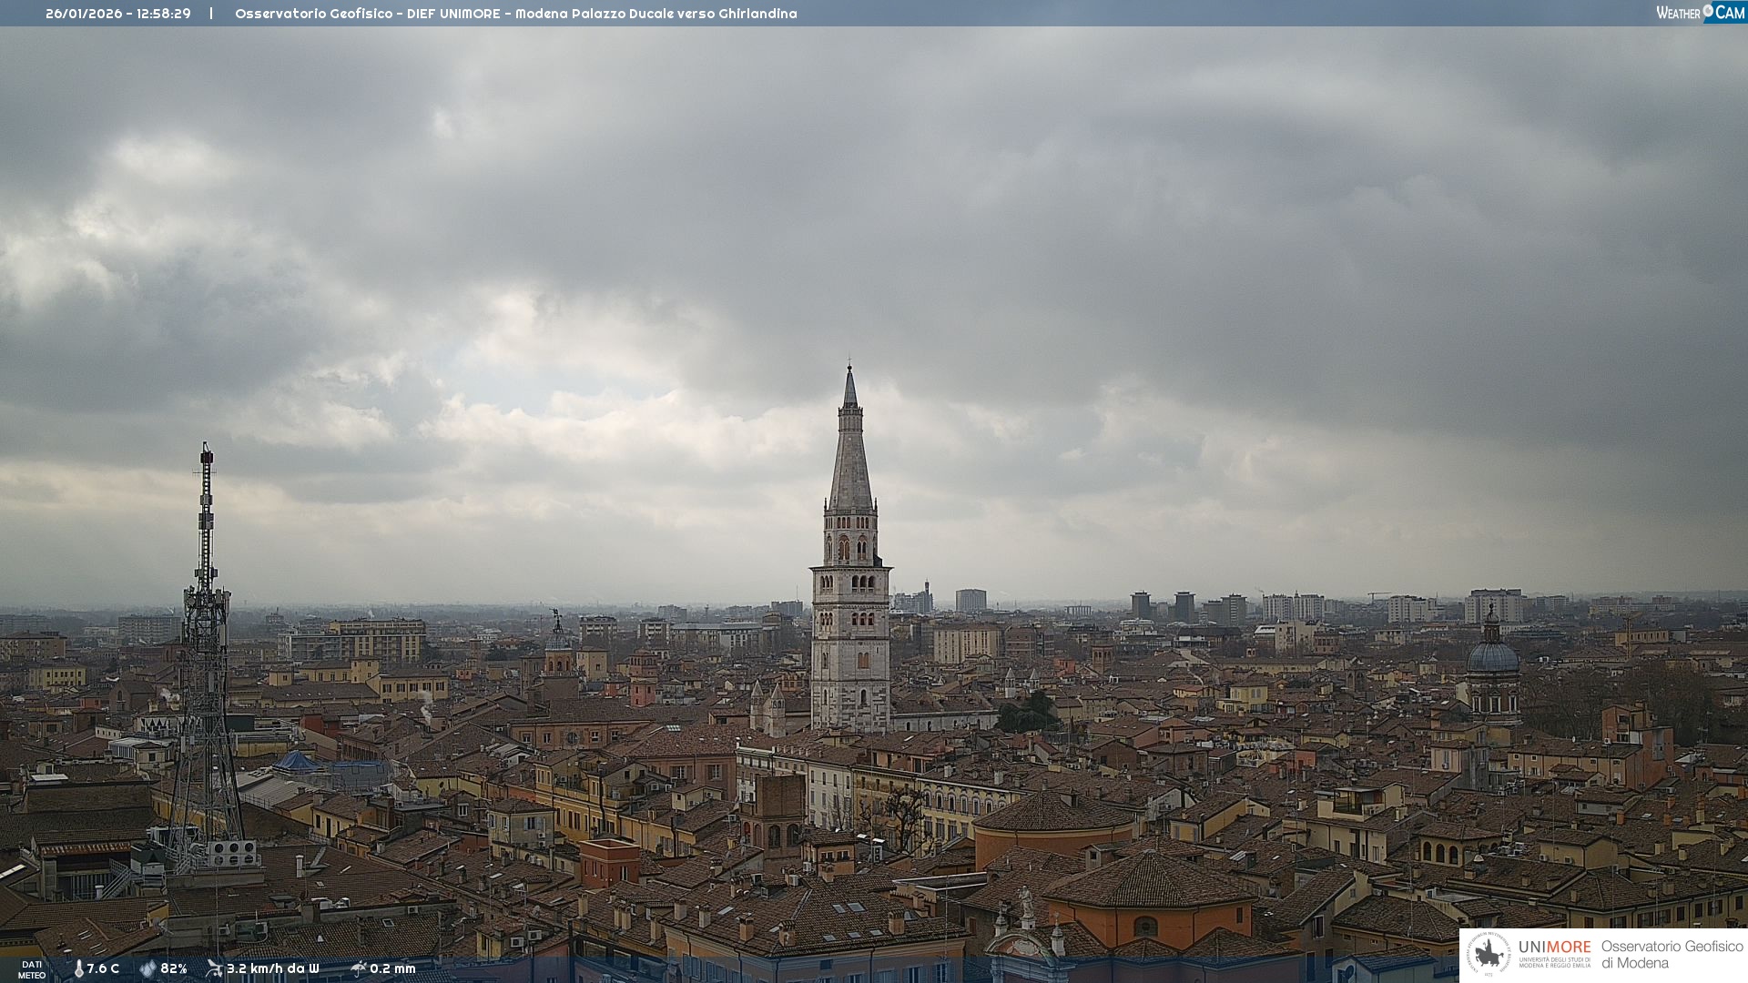Click the date and time stamp
The height and width of the screenshot is (983, 1748).
[118, 14]
